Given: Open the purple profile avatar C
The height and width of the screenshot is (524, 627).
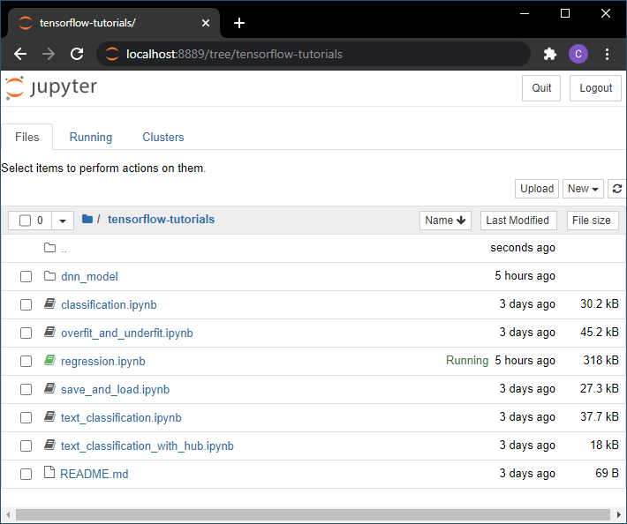Looking at the screenshot, I should click(578, 54).
